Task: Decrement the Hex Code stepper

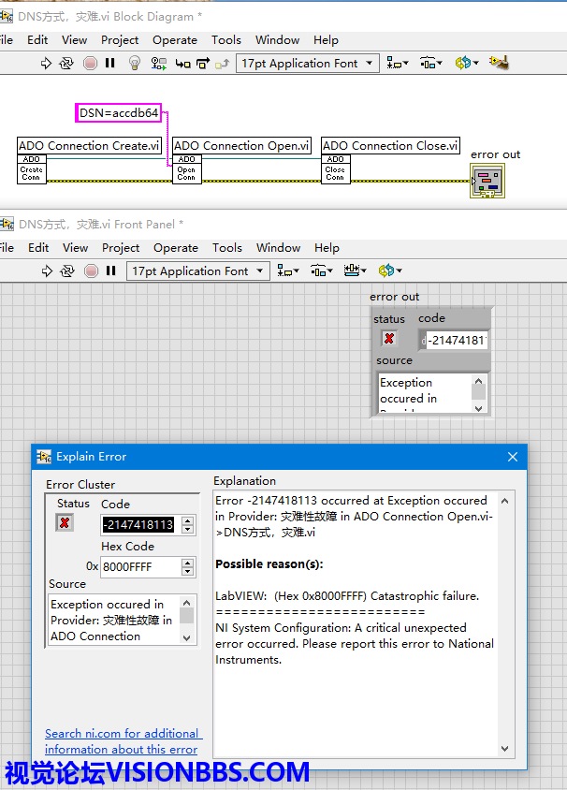Action: (x=188, y=571)
